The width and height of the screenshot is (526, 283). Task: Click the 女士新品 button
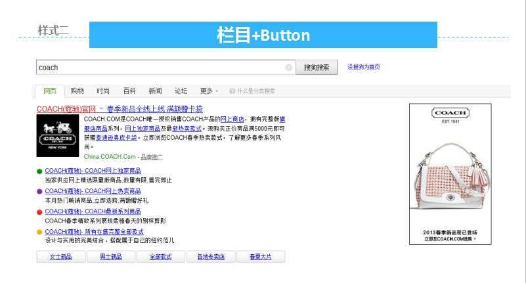[x=60, y=257]
